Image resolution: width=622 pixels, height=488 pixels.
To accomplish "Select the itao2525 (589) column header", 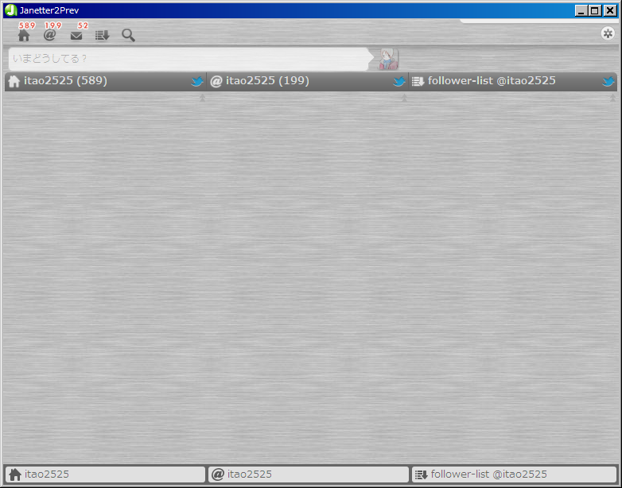I will 106,81.
